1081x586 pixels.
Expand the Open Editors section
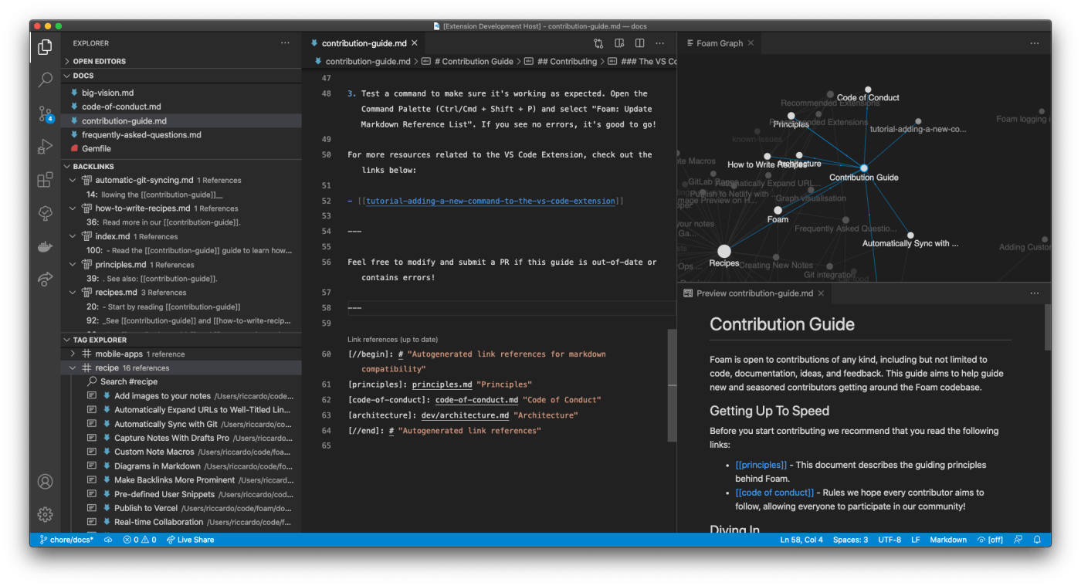(x=99, y=61)
